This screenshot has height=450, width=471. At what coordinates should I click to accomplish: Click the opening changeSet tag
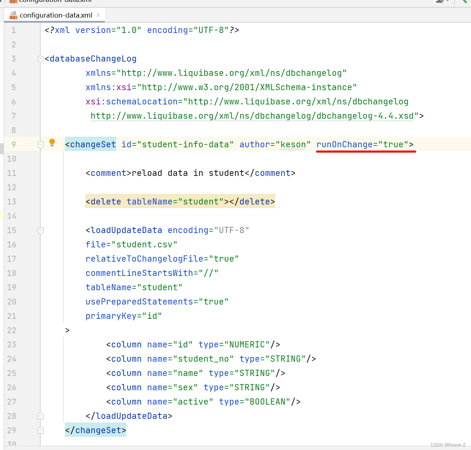(x=91, y=144)
